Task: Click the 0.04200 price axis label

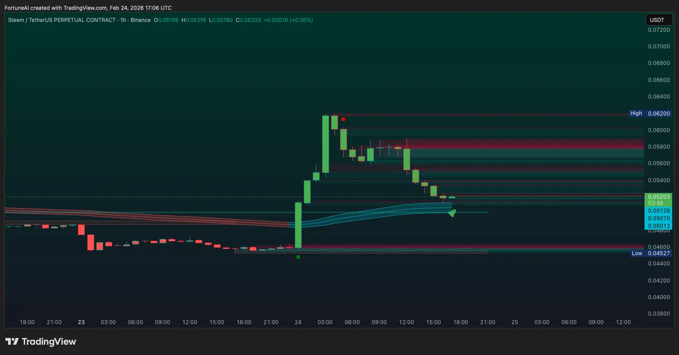Action: click(659, 281)
